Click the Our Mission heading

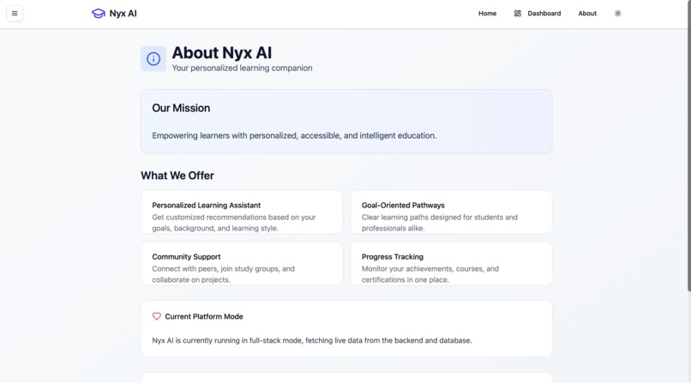click(x=181, y=108)
